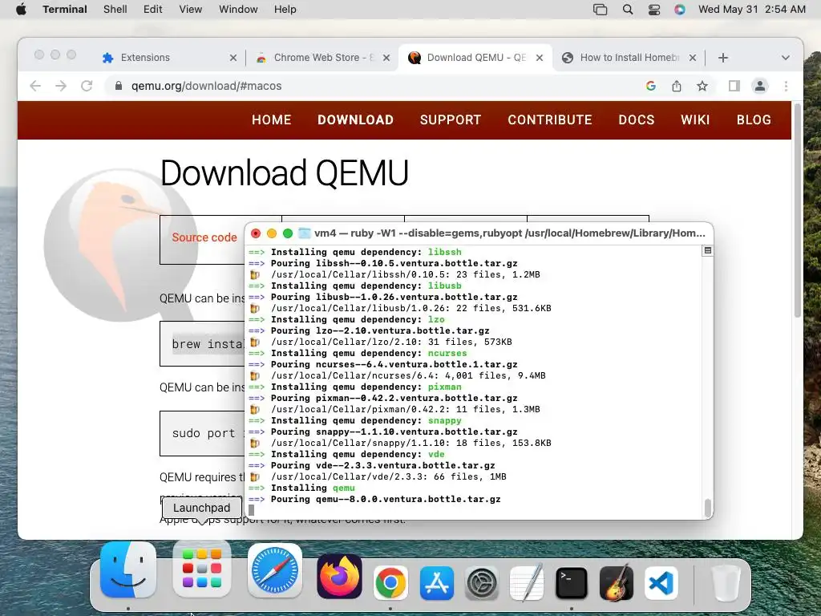
Task: Open Spotlight search in menu bar
Action: (x=627, y=10)
